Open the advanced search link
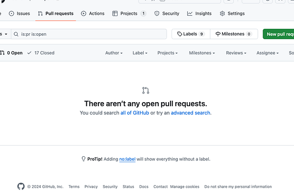The width and height of the screenshot is (294, 196). [191, 113]
